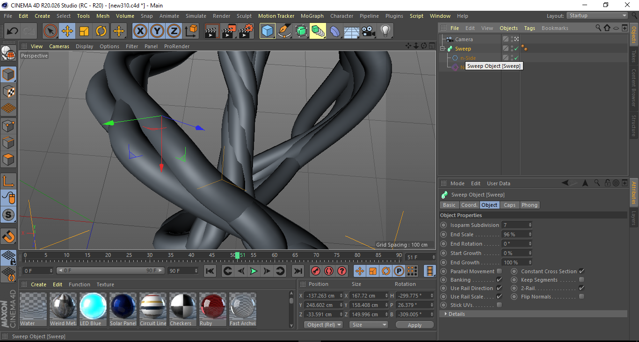Toggle Use Rail Direction checkbox

499,288
